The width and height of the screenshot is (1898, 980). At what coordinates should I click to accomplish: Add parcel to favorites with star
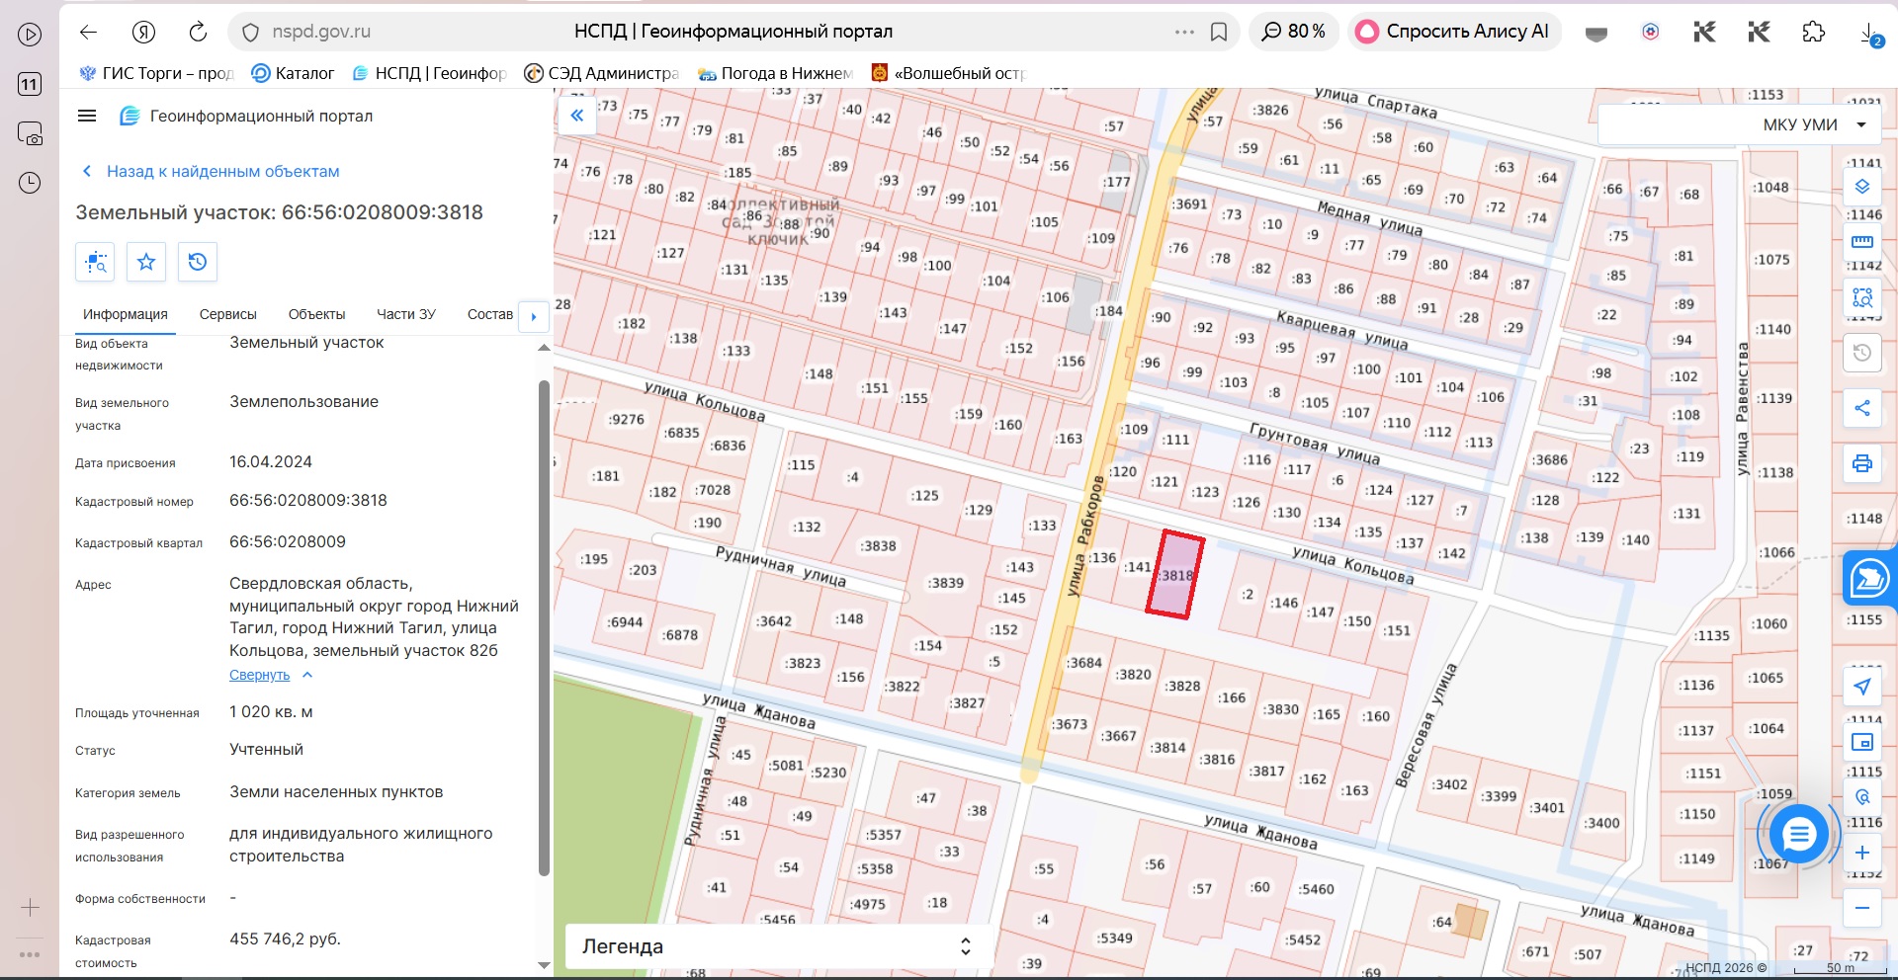[x=146, y=262]
